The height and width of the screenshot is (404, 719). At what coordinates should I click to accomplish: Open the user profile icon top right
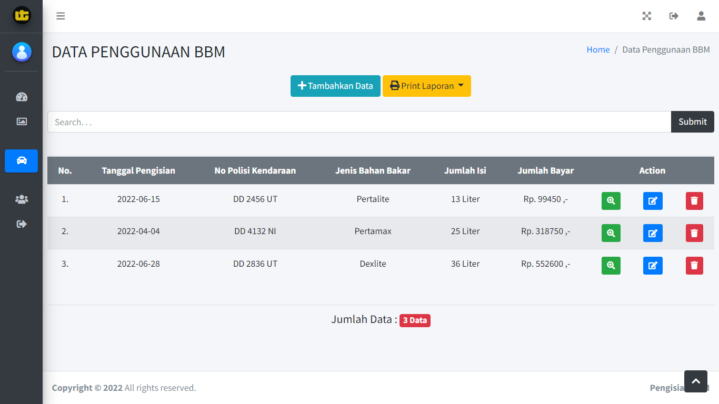click(701, 16)
